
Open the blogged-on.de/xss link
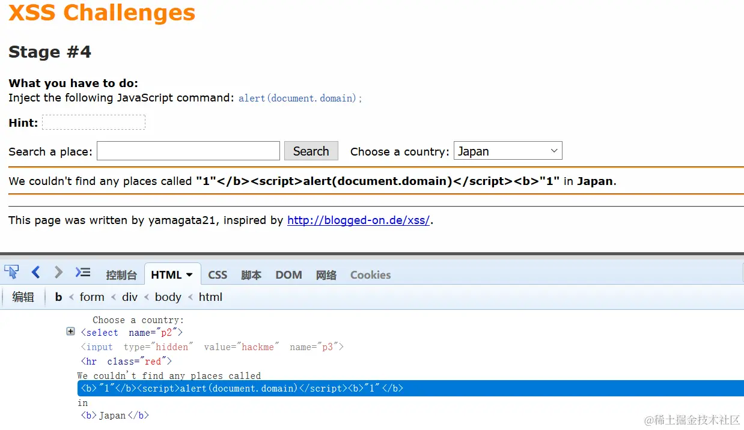[x=359, y=220]
